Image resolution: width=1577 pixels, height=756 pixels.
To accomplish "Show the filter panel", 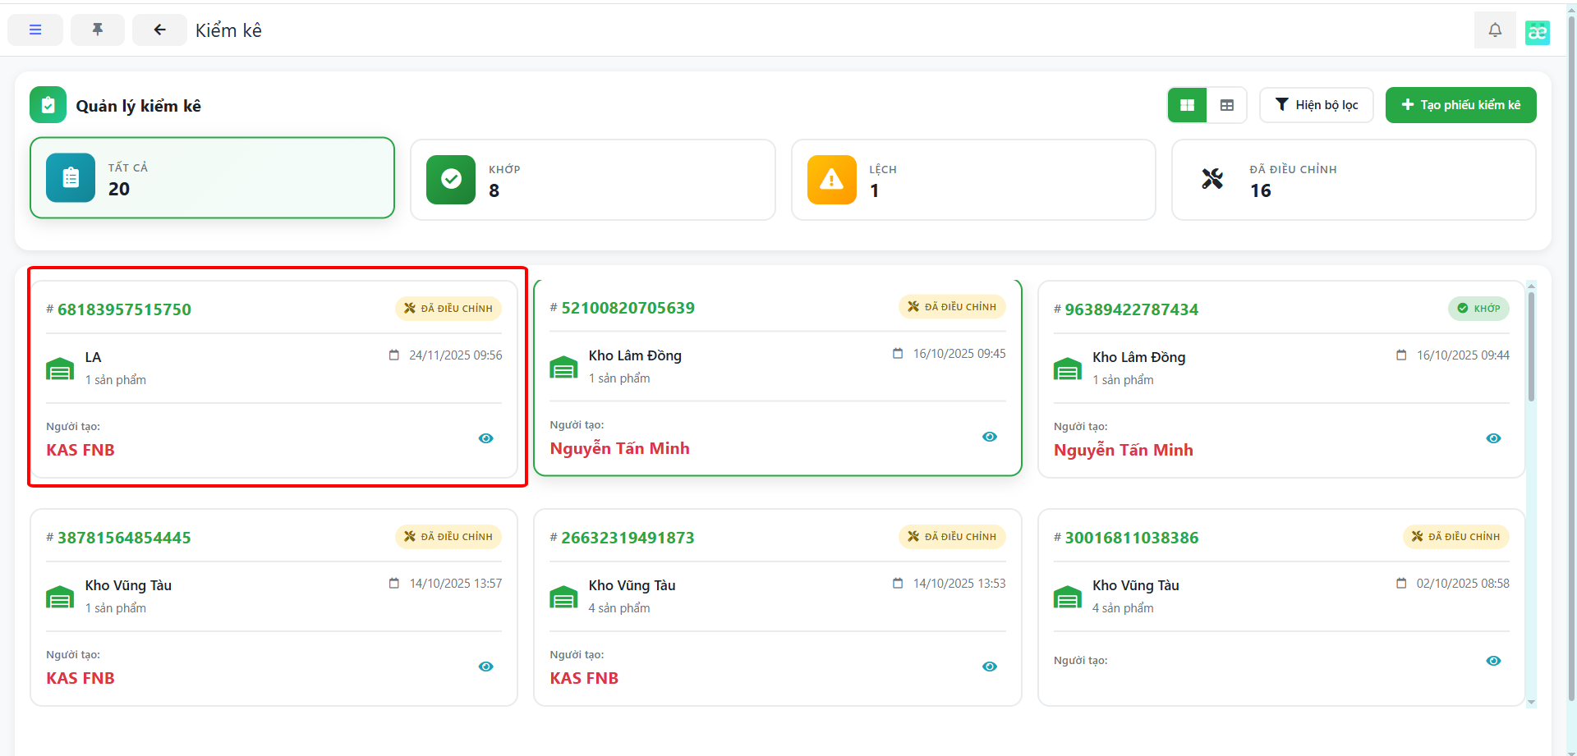I will 1316,105.
